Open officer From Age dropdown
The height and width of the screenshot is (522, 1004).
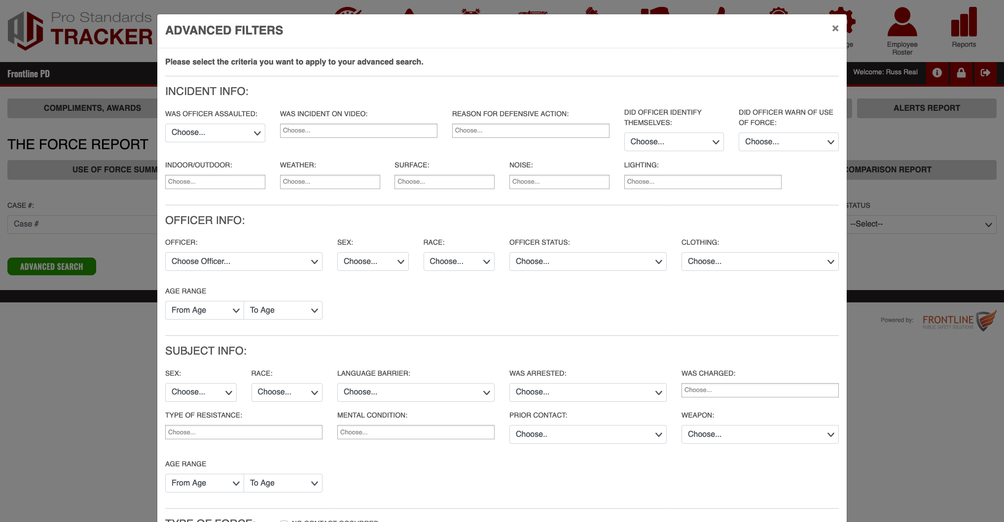pyautogui.click(x=204, y=310)
